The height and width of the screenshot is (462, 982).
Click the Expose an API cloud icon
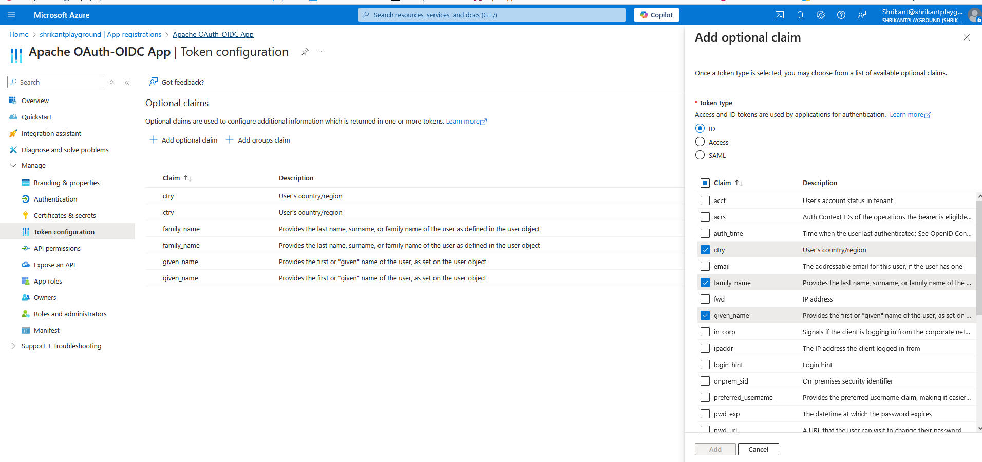[25, 265]
